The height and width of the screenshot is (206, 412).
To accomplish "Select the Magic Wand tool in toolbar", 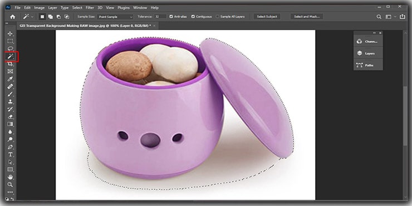I will coord(11,56).
